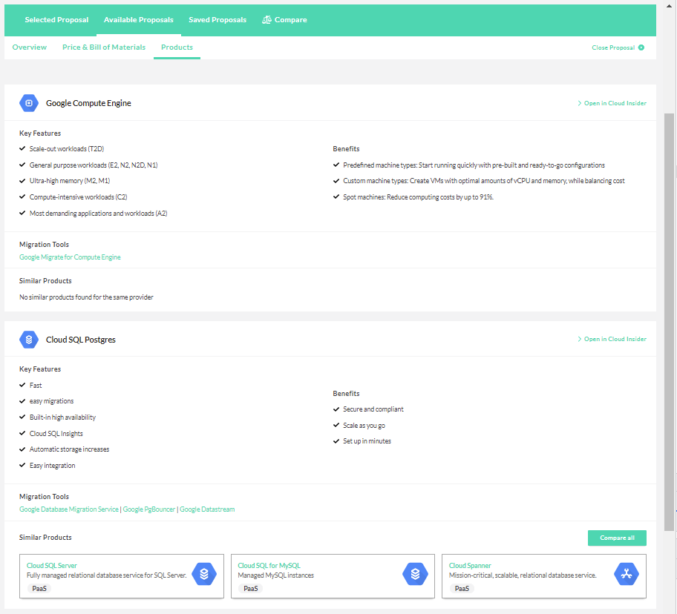Click the PaaS tag on Cloud SQL Server card
Screen dimensions: 677x614
[x=39, y=588]
